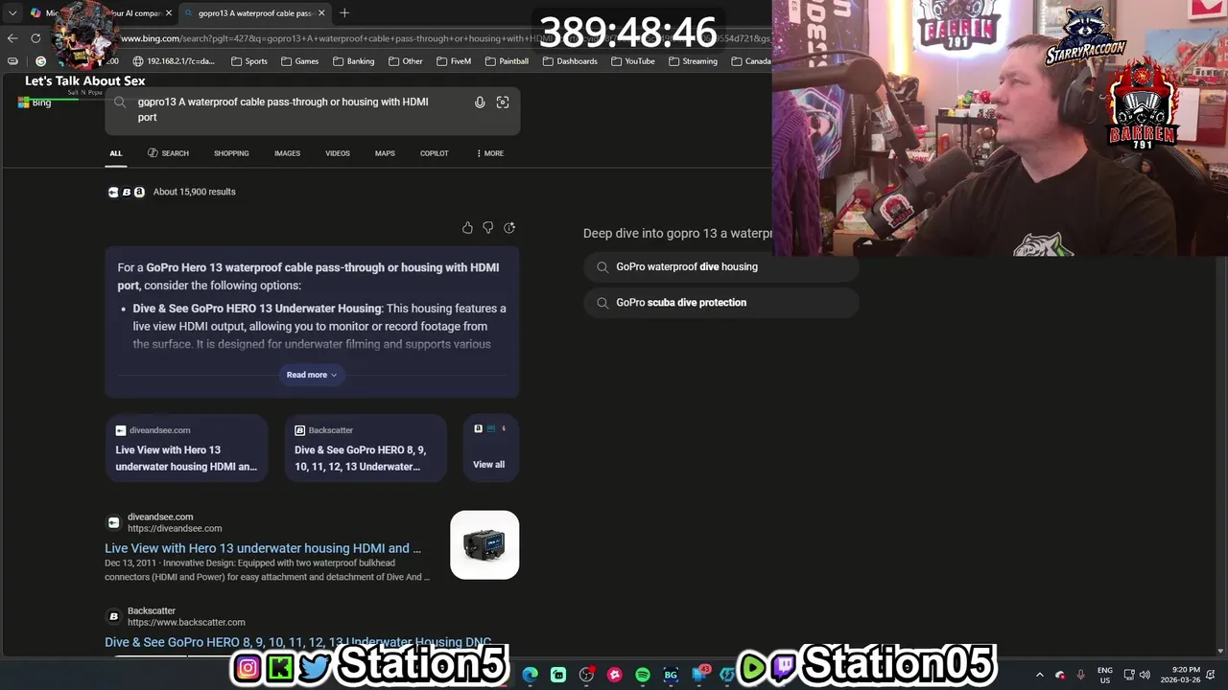This screenshot has height=690, width=1228.
Task: Expand the MORE search options menu
Action: tap(489, 153)
